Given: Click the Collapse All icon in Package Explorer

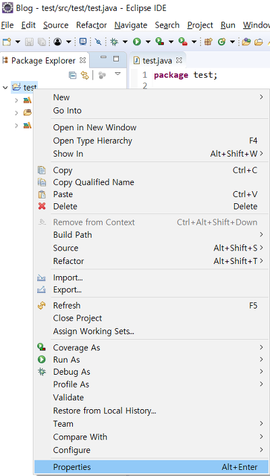Looking at the screenshot, I should click(x=73, y=75).
